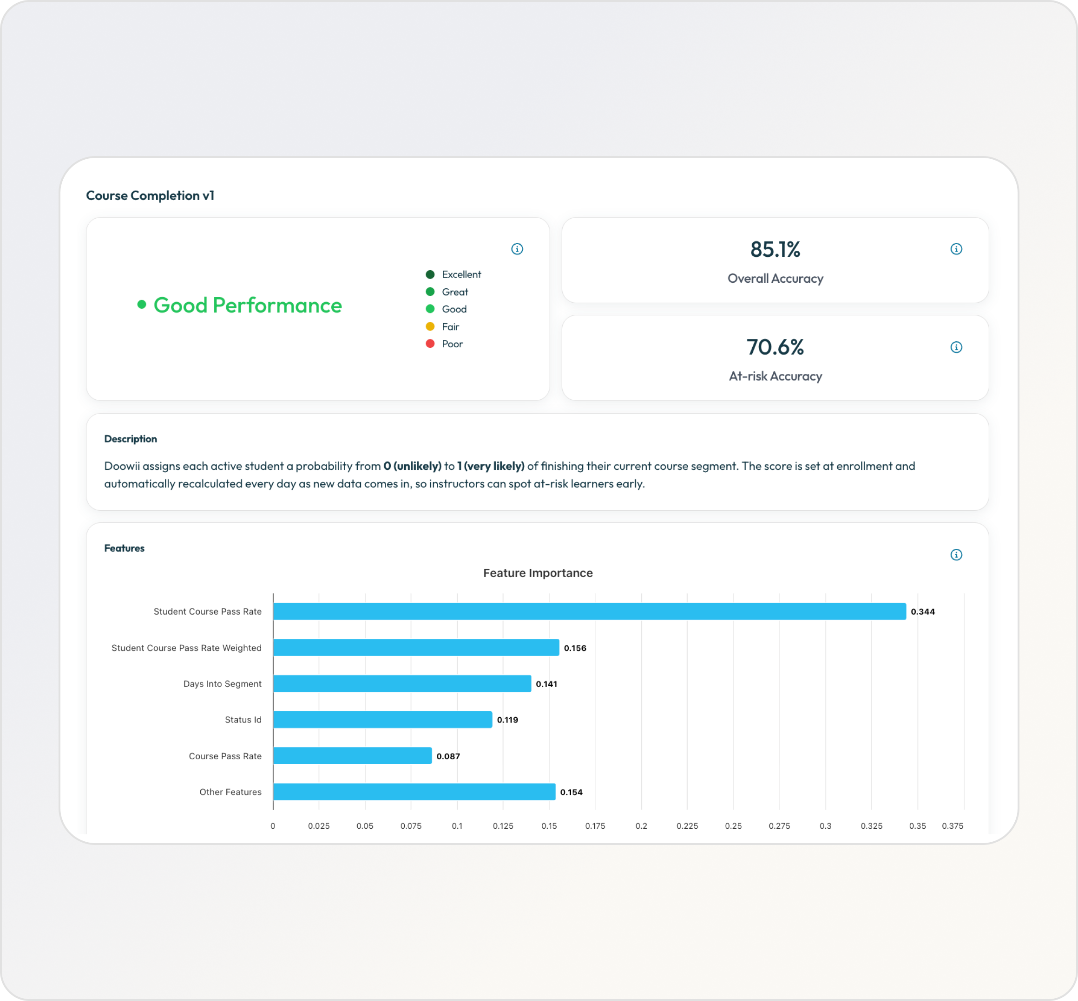Click the Course Pass Rate bar
Viewport: 1078px width, 1001px height.
(x=352, y=756)
